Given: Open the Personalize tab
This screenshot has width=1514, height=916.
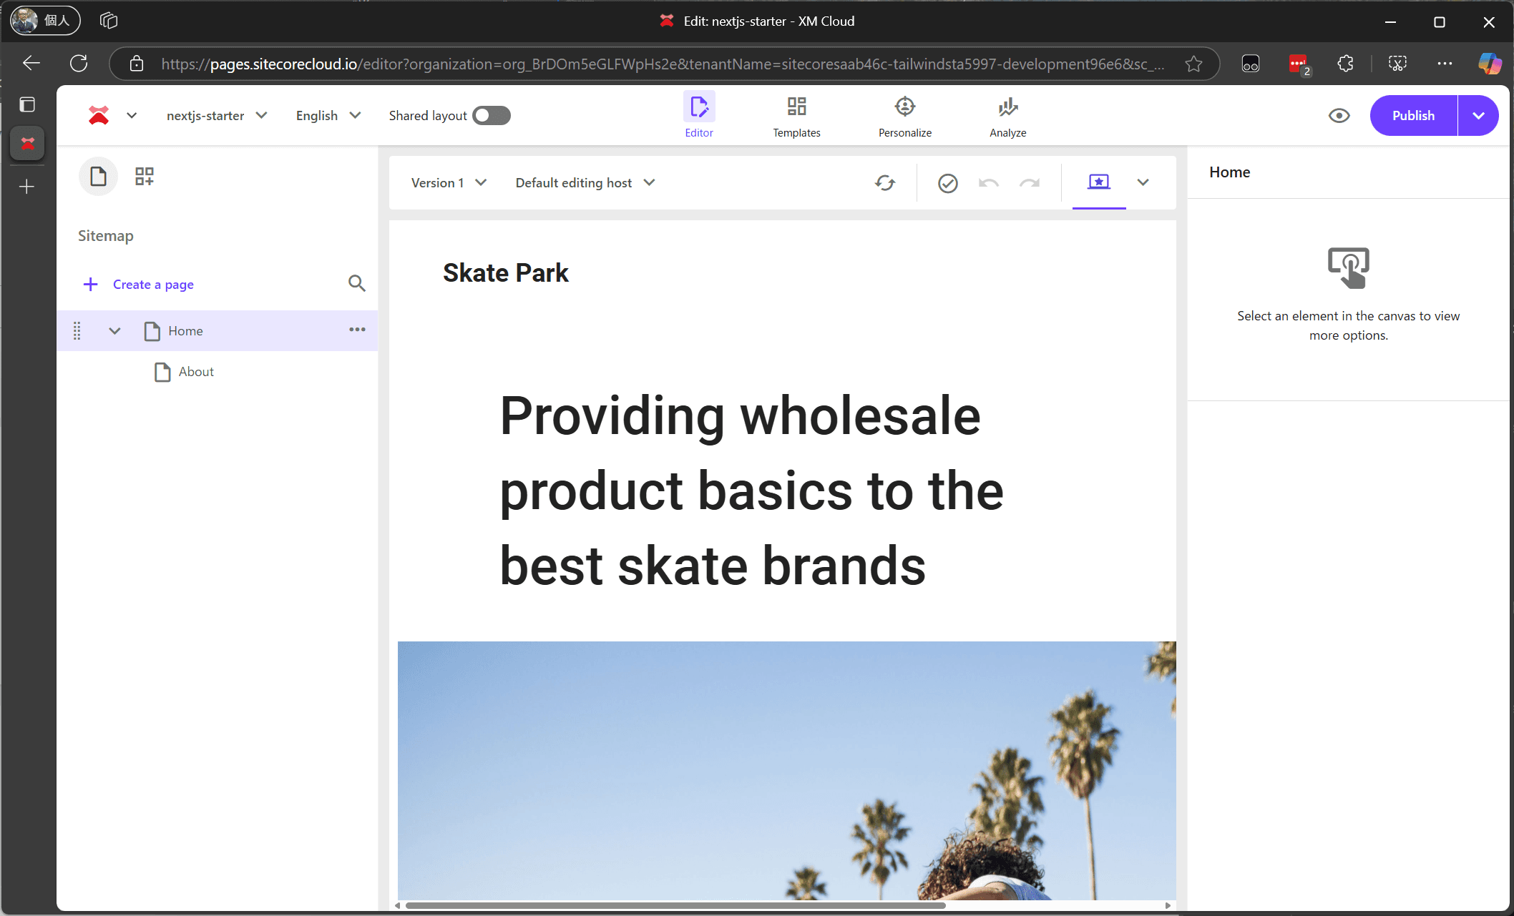Looking at the screenshot, I should tap(904, 117).
